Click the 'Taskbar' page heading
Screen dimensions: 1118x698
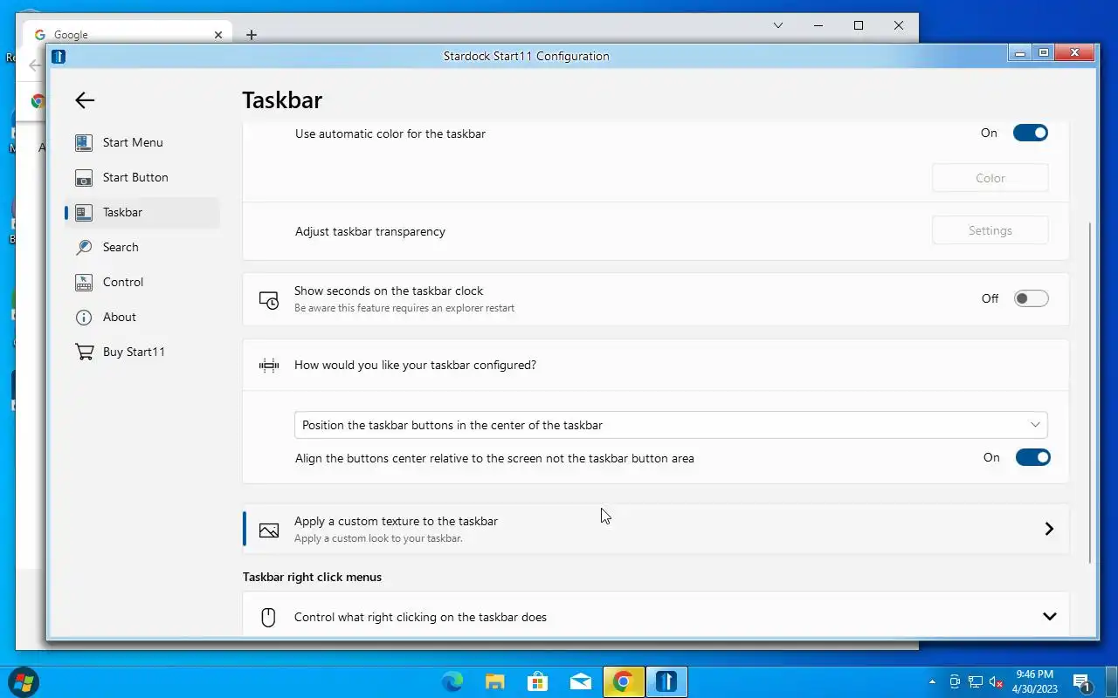[282, 100]
